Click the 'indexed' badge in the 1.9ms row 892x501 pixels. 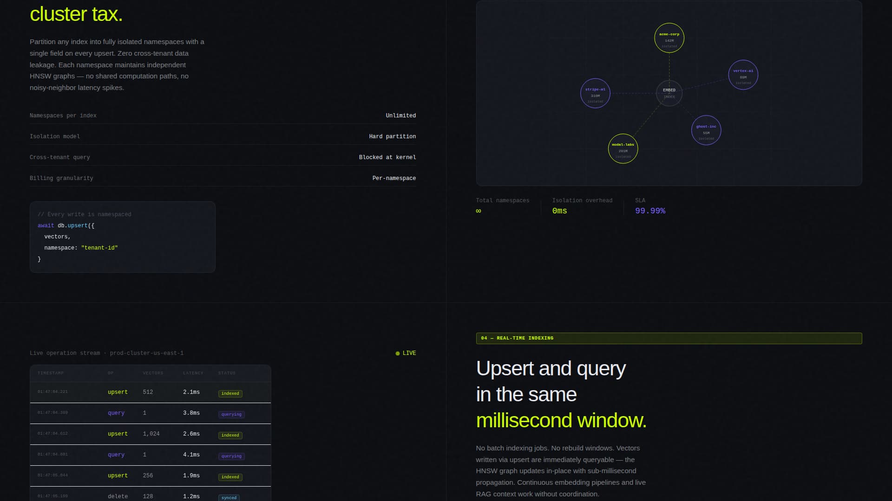pos(230,477)
